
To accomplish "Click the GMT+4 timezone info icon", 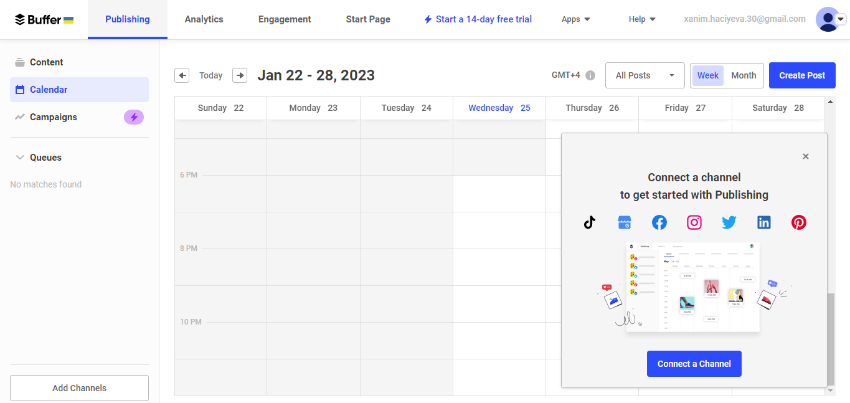I will pyautogui.click(x=590, y=75).
